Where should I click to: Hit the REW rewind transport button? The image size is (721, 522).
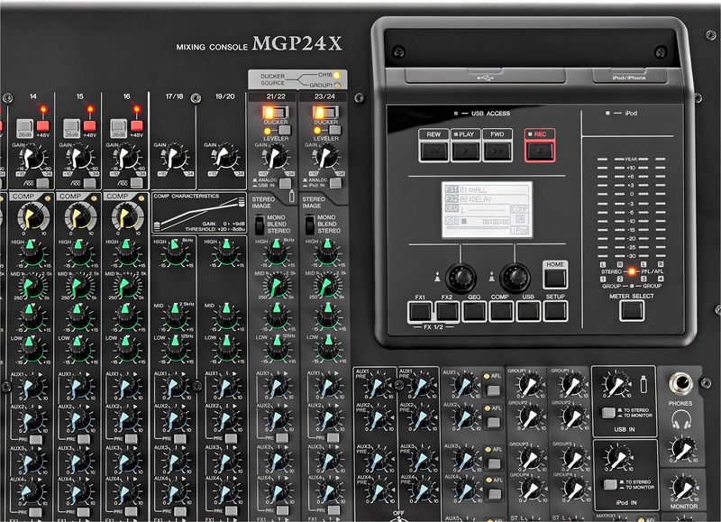click(x=434, y=151)
